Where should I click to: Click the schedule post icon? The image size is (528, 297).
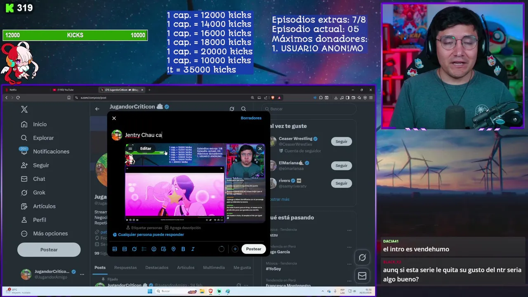(x=163, y=249)
